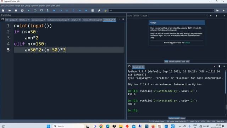Click editor line 3 code 'a=n*2'
227x128 pixels.
(x=32, y=38)
